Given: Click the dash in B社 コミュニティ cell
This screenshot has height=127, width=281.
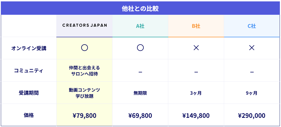Looking at the screenshot, I should (x=196, y=72).
